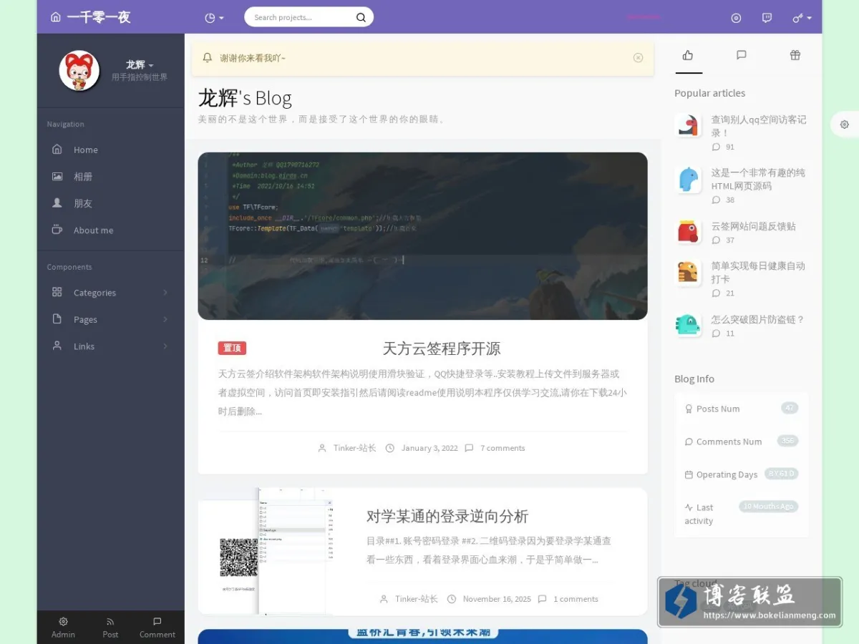Screen dimensions: 859x644
Task: Open Comment button at sidebar bottom
Action: 157,627
